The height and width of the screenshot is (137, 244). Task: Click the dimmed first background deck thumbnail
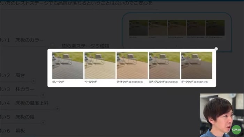(x=138, y=28)
